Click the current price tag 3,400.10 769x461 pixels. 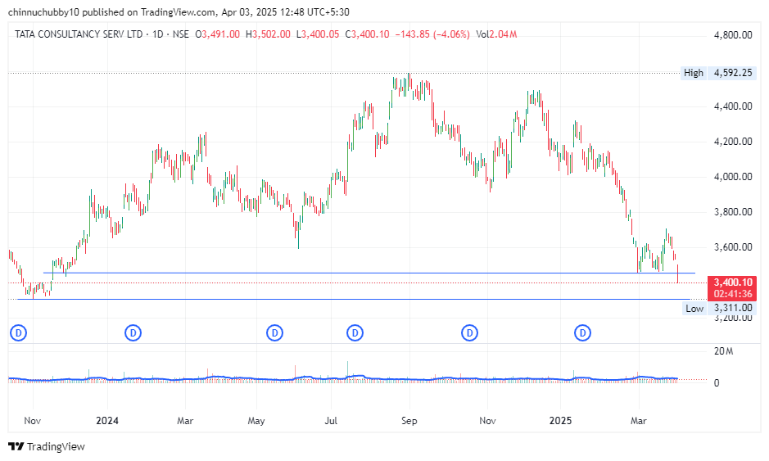[733, 282]
